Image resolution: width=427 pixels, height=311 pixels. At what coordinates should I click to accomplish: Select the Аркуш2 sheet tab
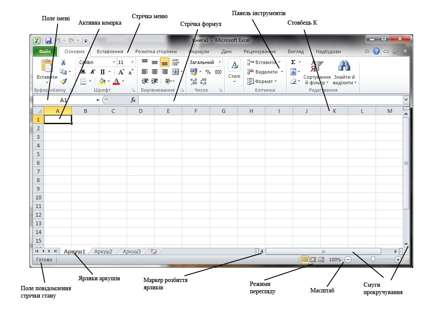[x=103, y=252]
